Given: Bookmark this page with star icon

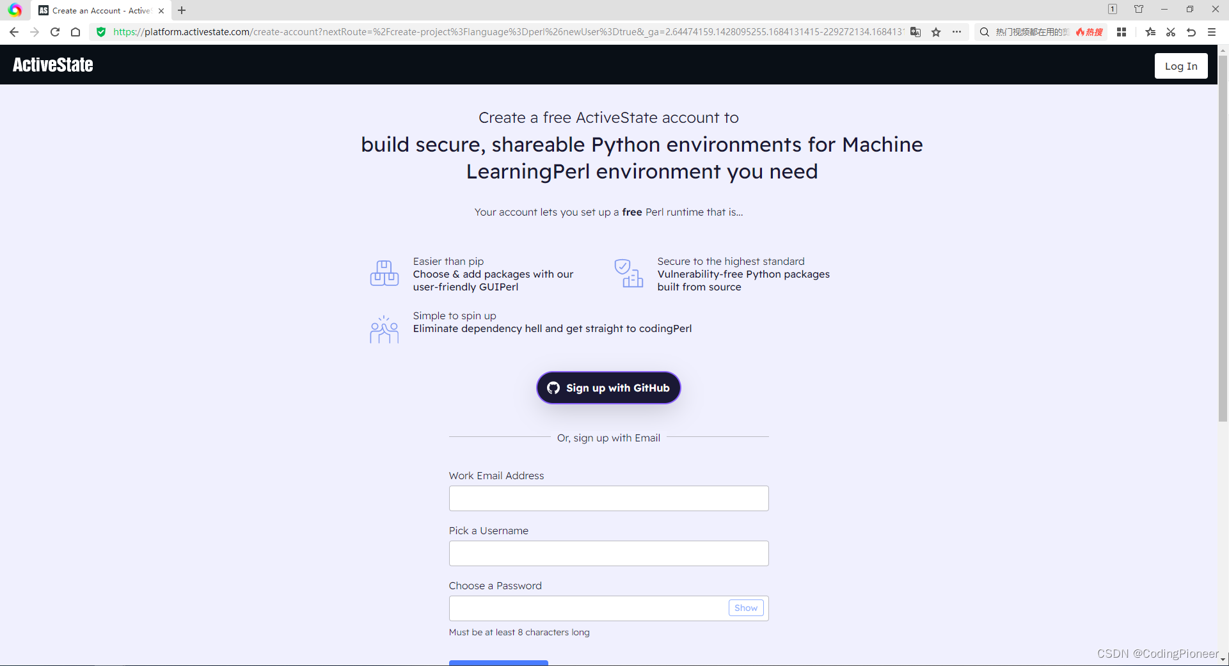Looking at the screenshot, I should click(936, 32).
